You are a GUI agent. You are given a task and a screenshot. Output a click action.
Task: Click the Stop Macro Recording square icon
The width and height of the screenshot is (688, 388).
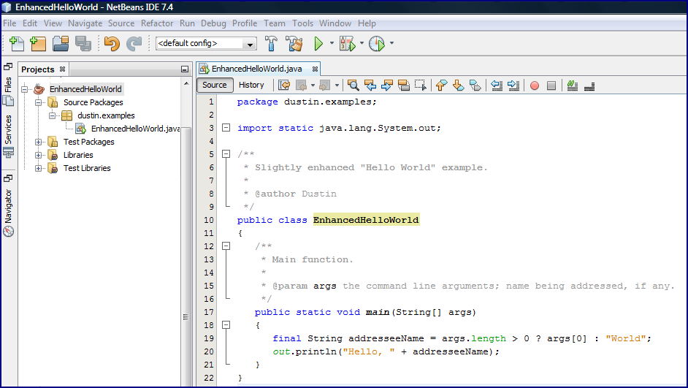(551, 85)
